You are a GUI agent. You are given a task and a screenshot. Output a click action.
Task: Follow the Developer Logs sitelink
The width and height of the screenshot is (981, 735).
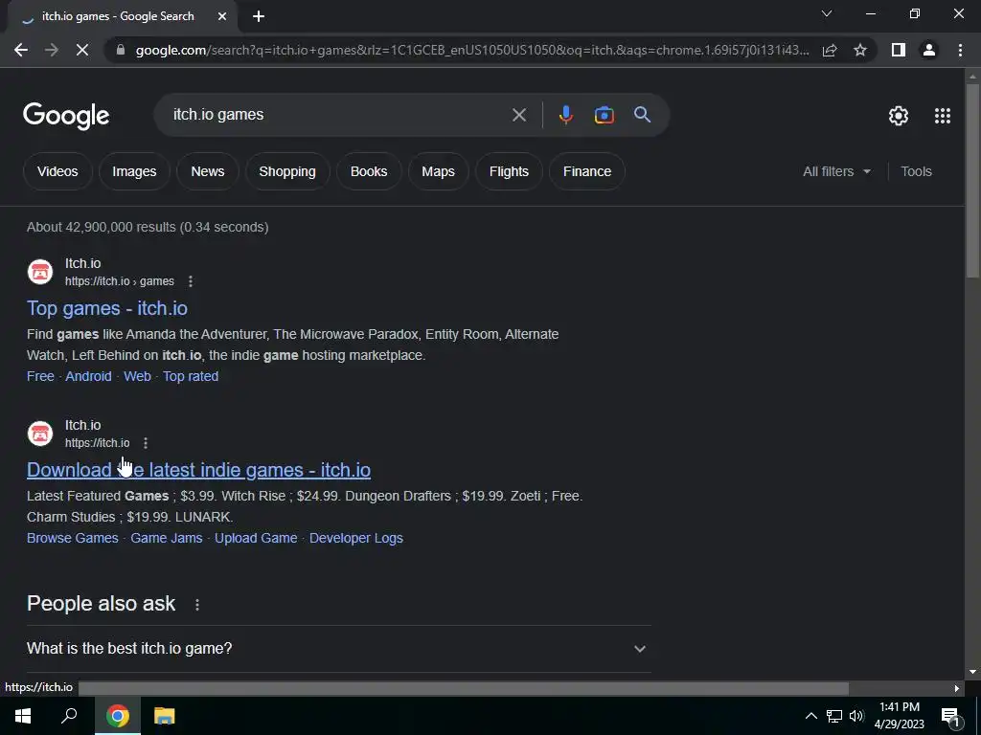click(356, 538)
